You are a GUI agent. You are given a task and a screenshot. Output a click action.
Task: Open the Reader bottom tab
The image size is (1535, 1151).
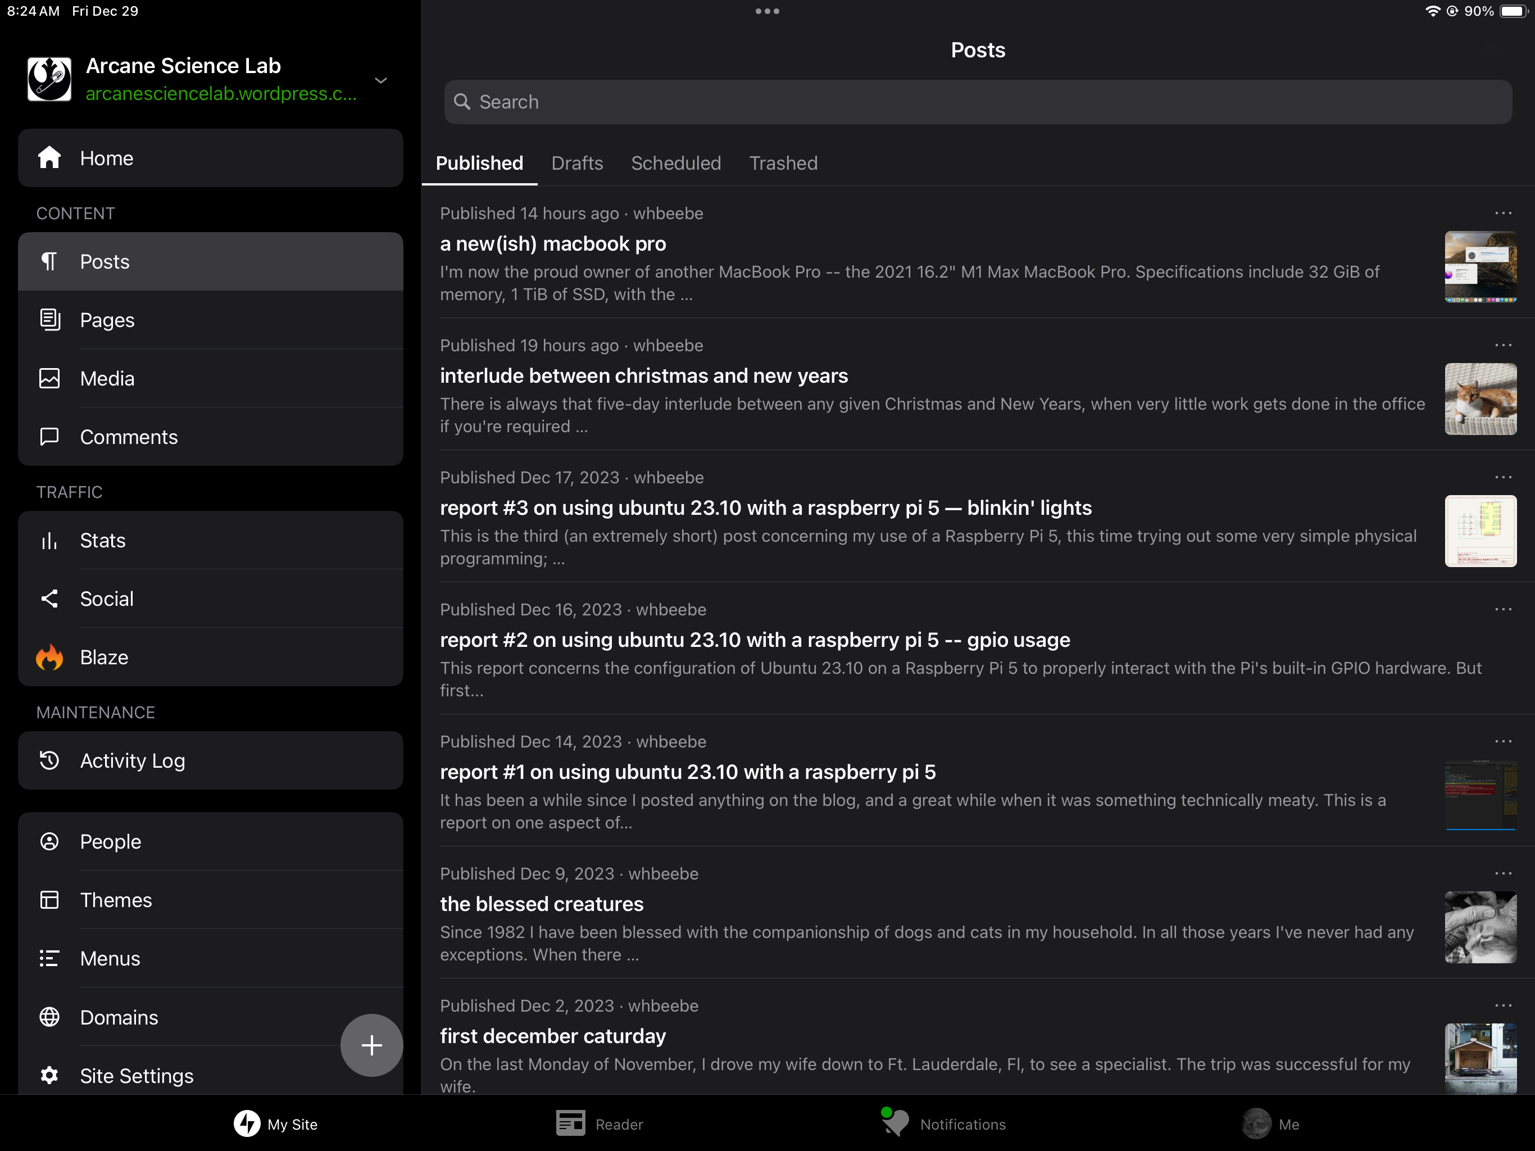[599, 1123]
